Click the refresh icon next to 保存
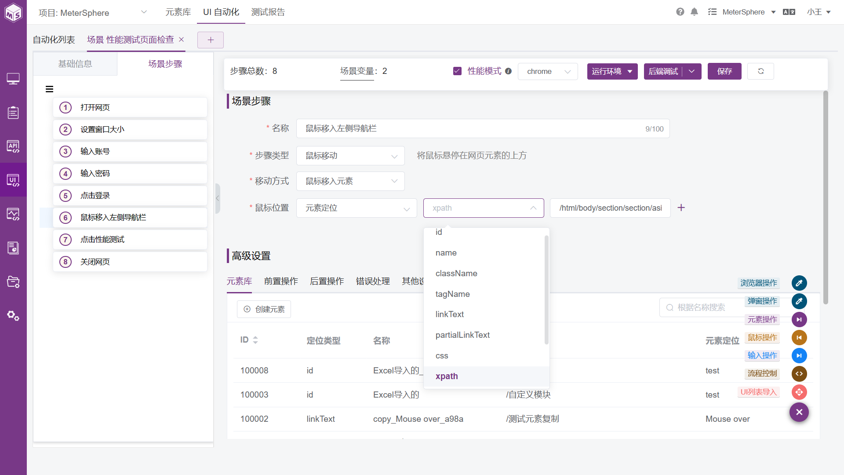 click(760, 71)
